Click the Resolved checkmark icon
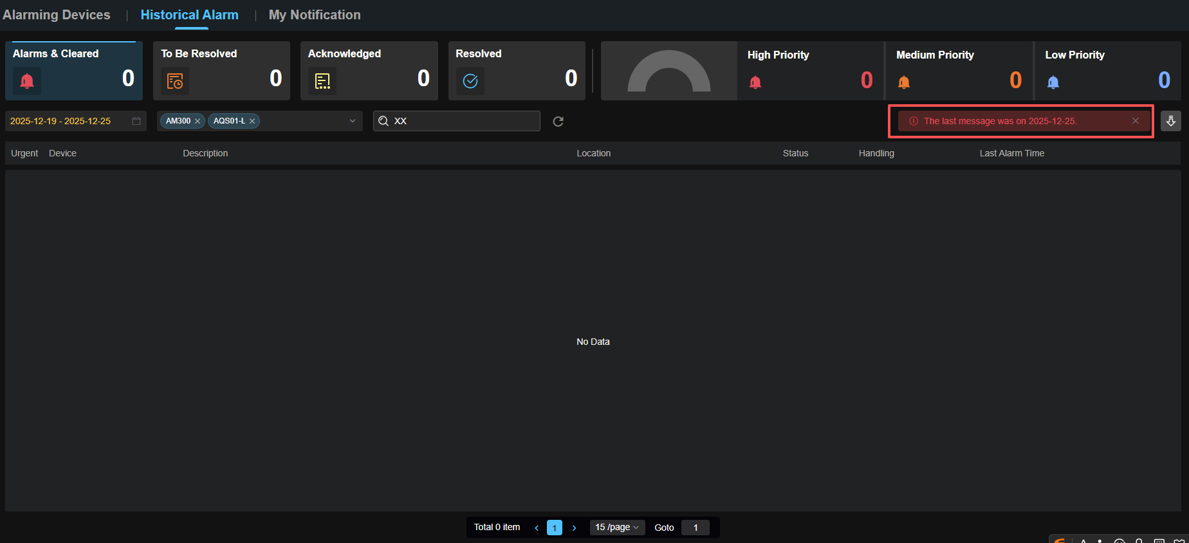 coord(470,81)
